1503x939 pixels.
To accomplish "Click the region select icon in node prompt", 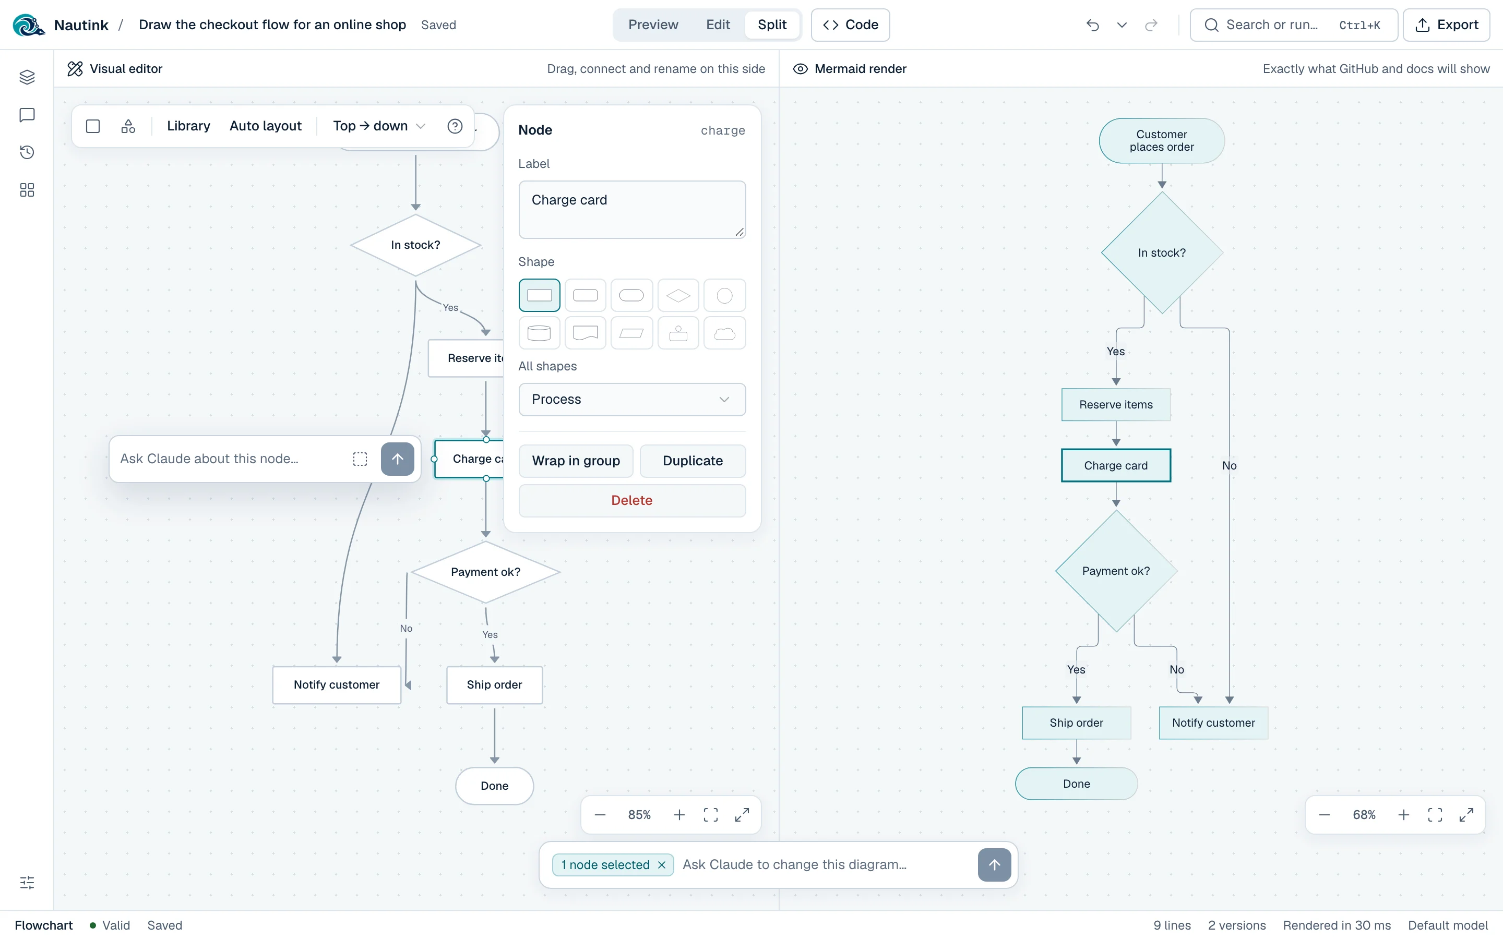I will click(360, 459).
